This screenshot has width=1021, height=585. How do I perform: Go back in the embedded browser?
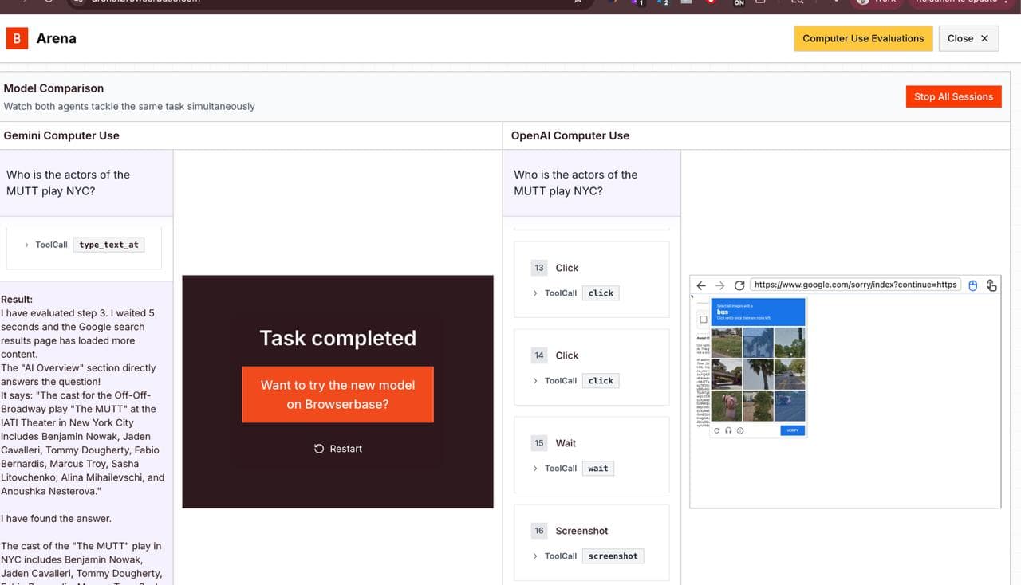tap(701, 285)
